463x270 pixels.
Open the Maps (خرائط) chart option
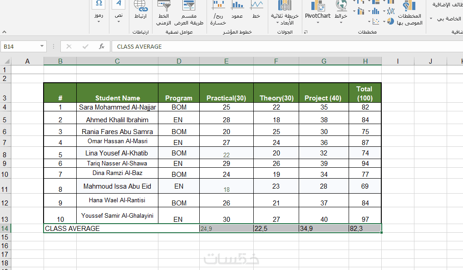click(x=341, y=12)
